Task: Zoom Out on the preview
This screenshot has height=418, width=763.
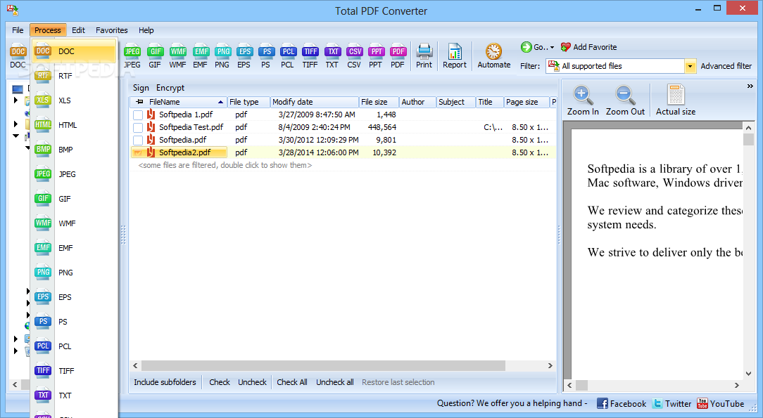Action: [625, 101]
